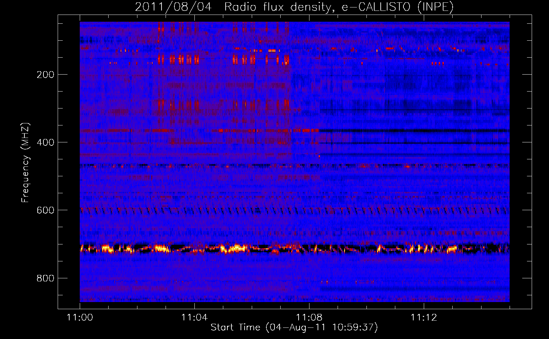This screenshot has width=549, height=339.
Task: Click the red horizontal band near 370 MHz
Action: click(200, 131)
